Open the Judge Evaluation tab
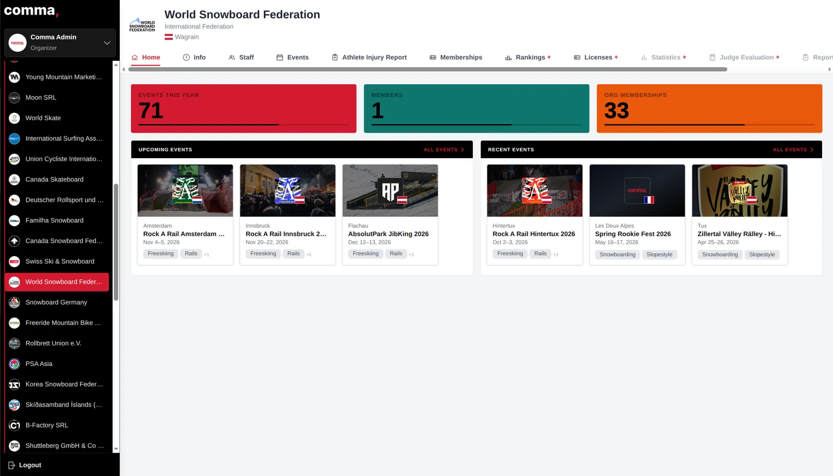 tap(744, 57)
